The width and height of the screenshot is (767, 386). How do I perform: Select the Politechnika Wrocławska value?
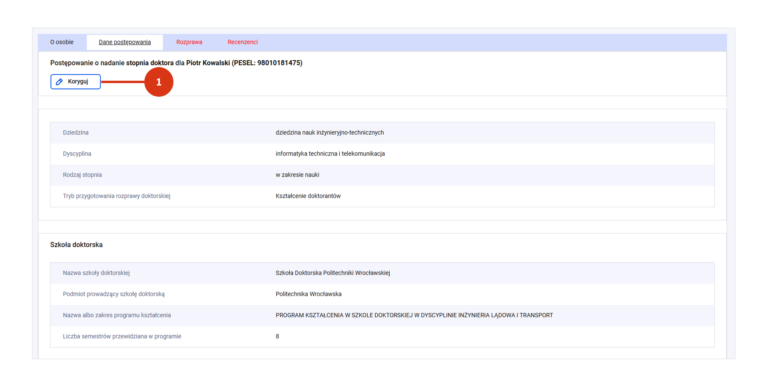(x=309, y=294)
